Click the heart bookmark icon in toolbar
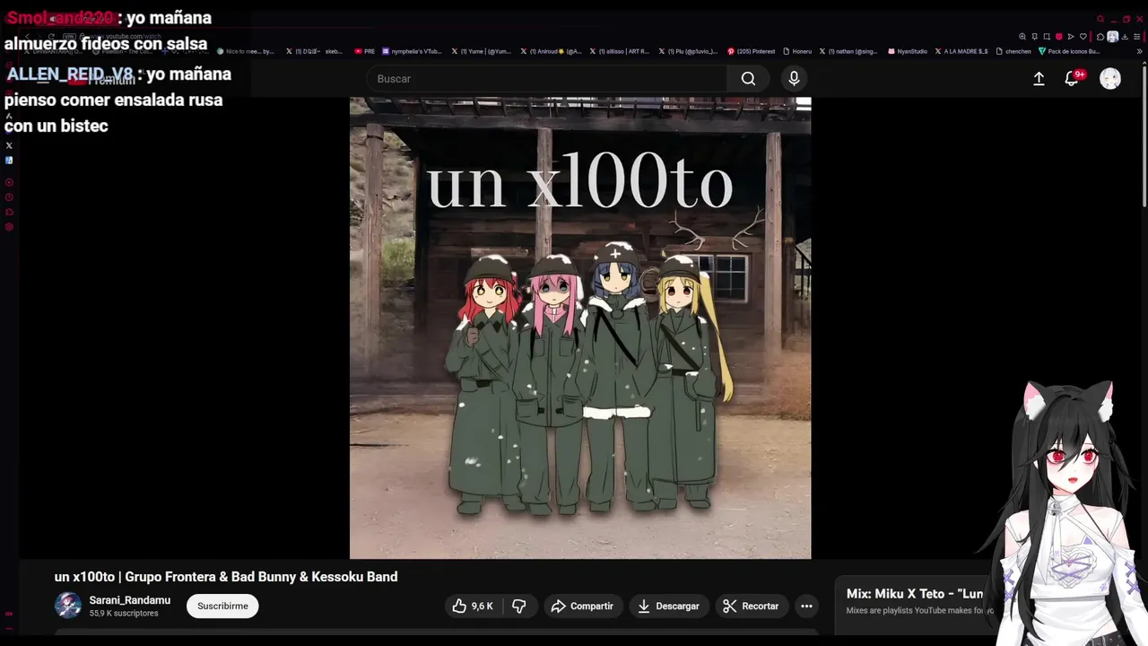The width and height of the screenshot is (1148, 646). click(1083, 37)
